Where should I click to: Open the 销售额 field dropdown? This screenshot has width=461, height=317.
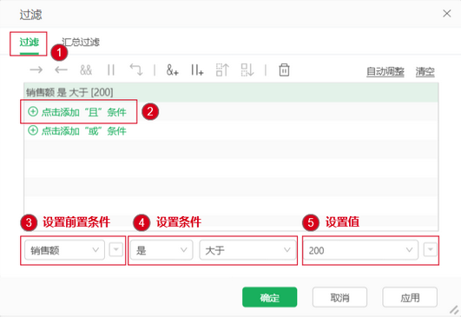coord(65,250)
